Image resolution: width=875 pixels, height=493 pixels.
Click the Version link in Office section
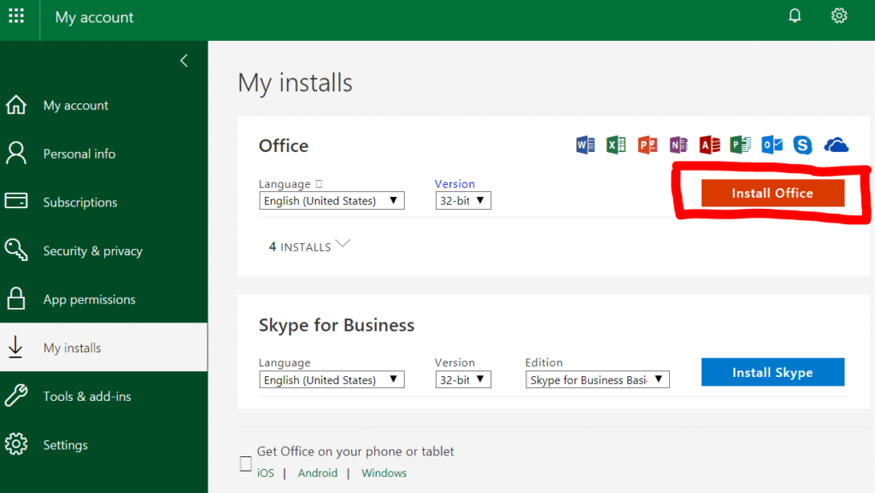[455, 184]
